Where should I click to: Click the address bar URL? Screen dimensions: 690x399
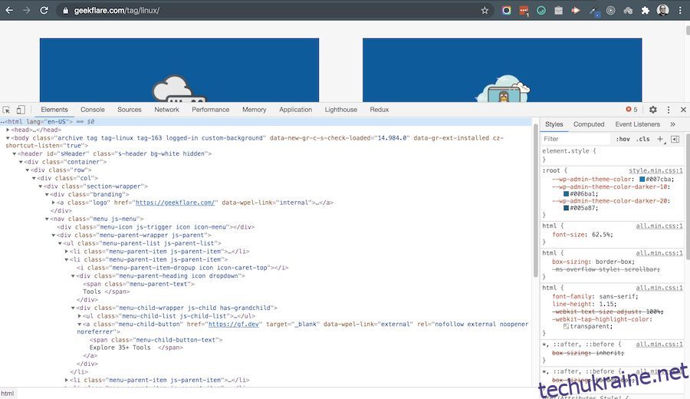117,11
